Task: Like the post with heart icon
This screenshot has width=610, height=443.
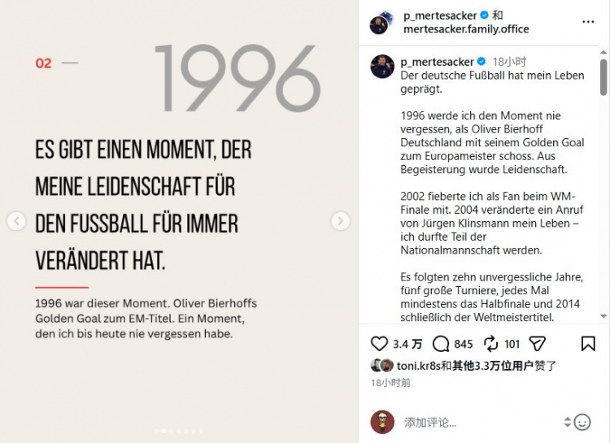Action: tap(379, 344)
